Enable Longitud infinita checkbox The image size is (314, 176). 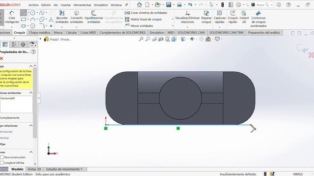2,163
